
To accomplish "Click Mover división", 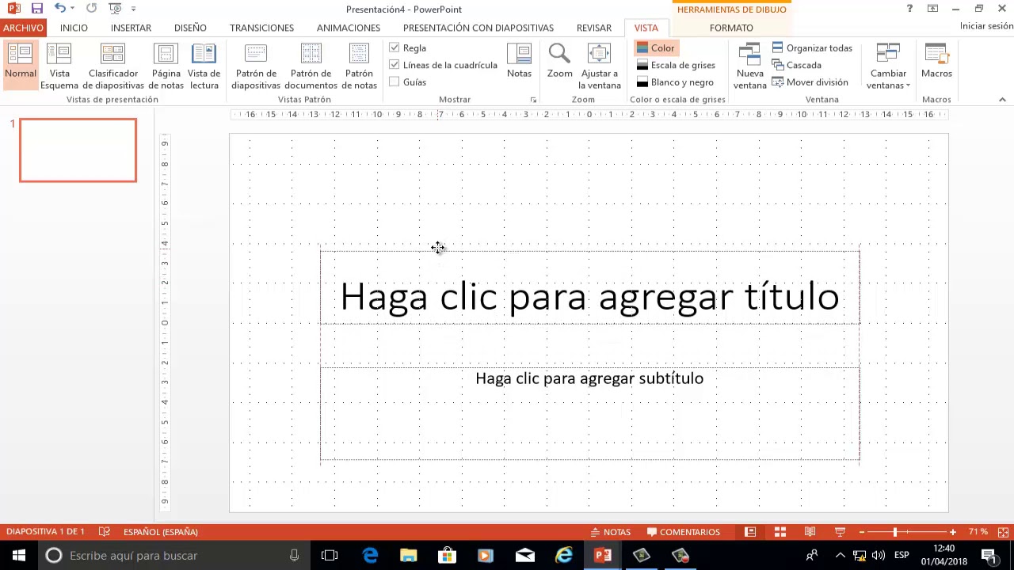I will point(810,82).
